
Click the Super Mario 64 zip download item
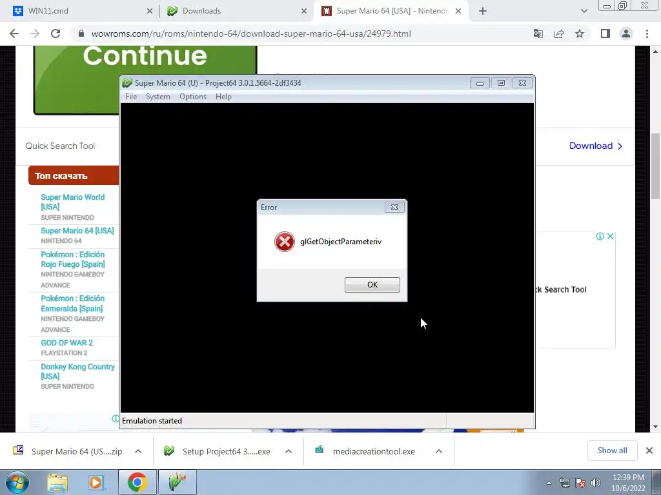67,451
